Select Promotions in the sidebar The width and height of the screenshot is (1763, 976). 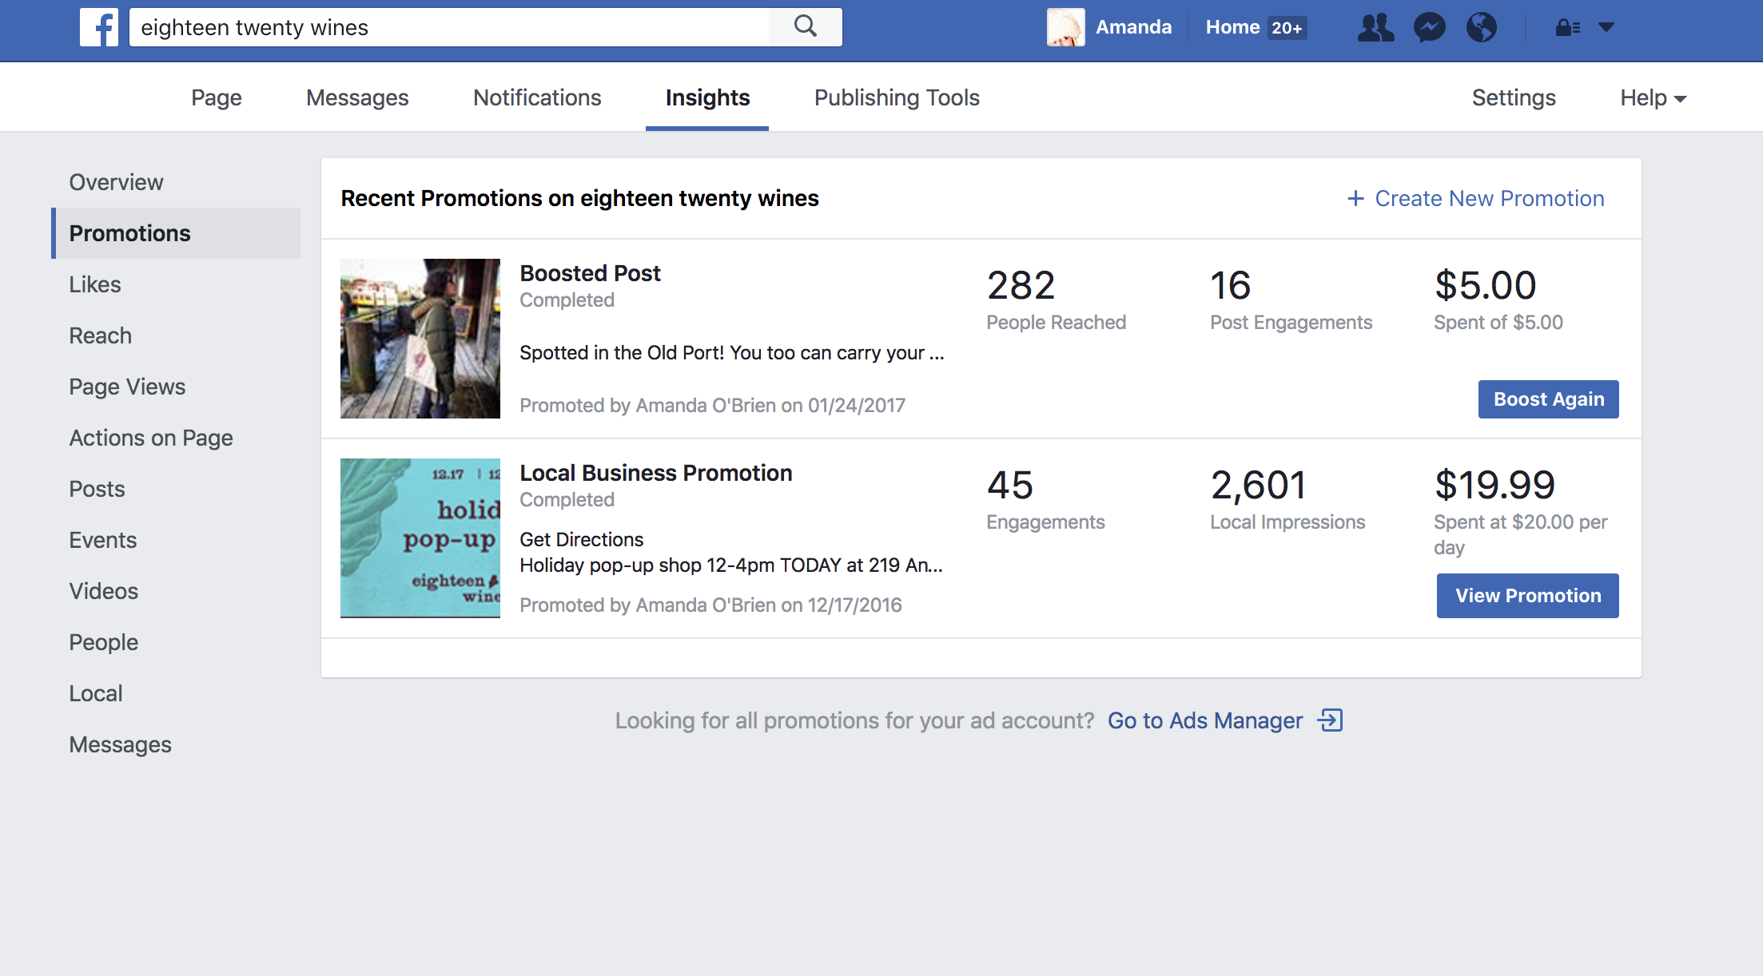[x=176, y=233]
